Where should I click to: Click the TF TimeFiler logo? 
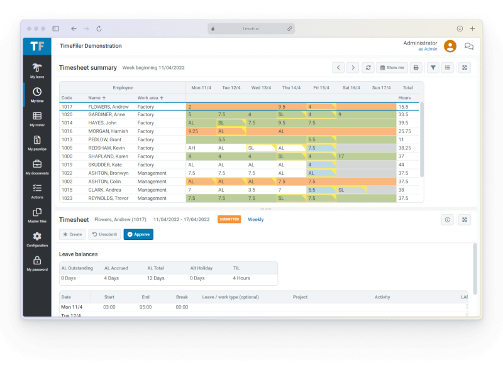(37, 46)
